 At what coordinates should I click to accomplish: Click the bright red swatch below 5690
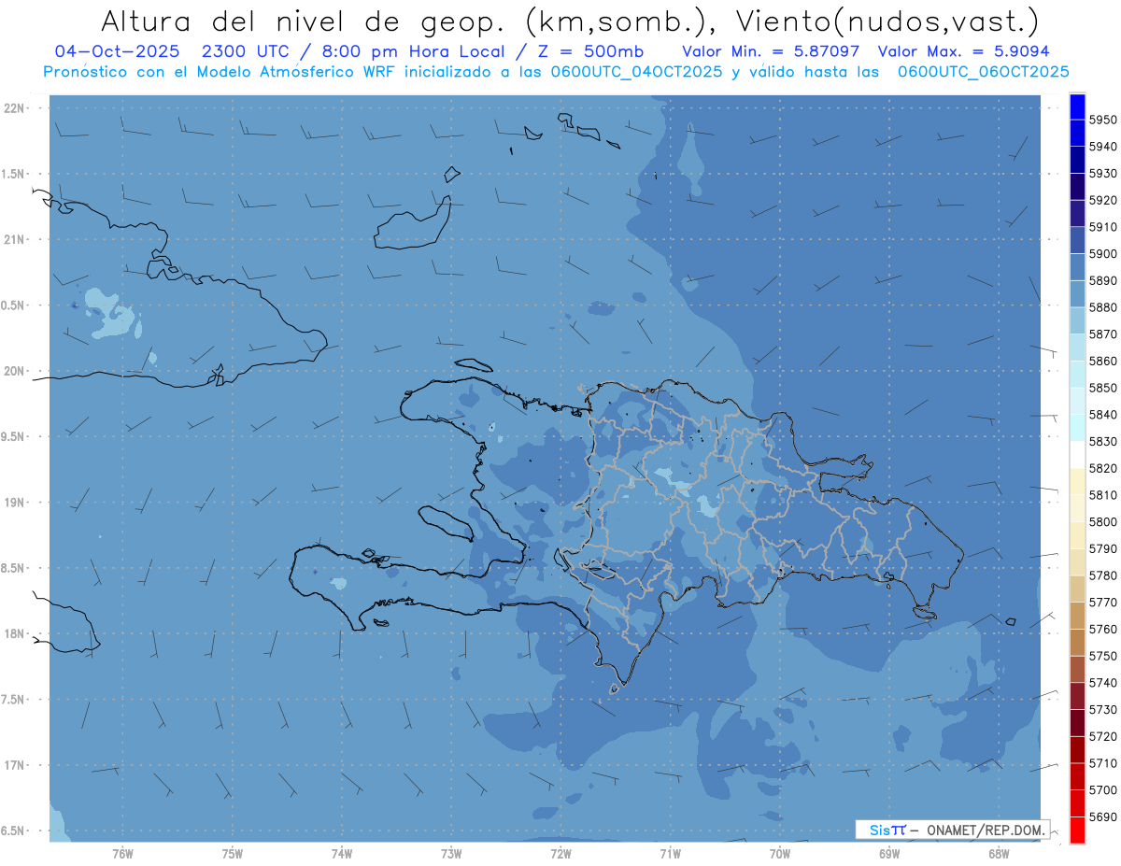click(1077, 830)
